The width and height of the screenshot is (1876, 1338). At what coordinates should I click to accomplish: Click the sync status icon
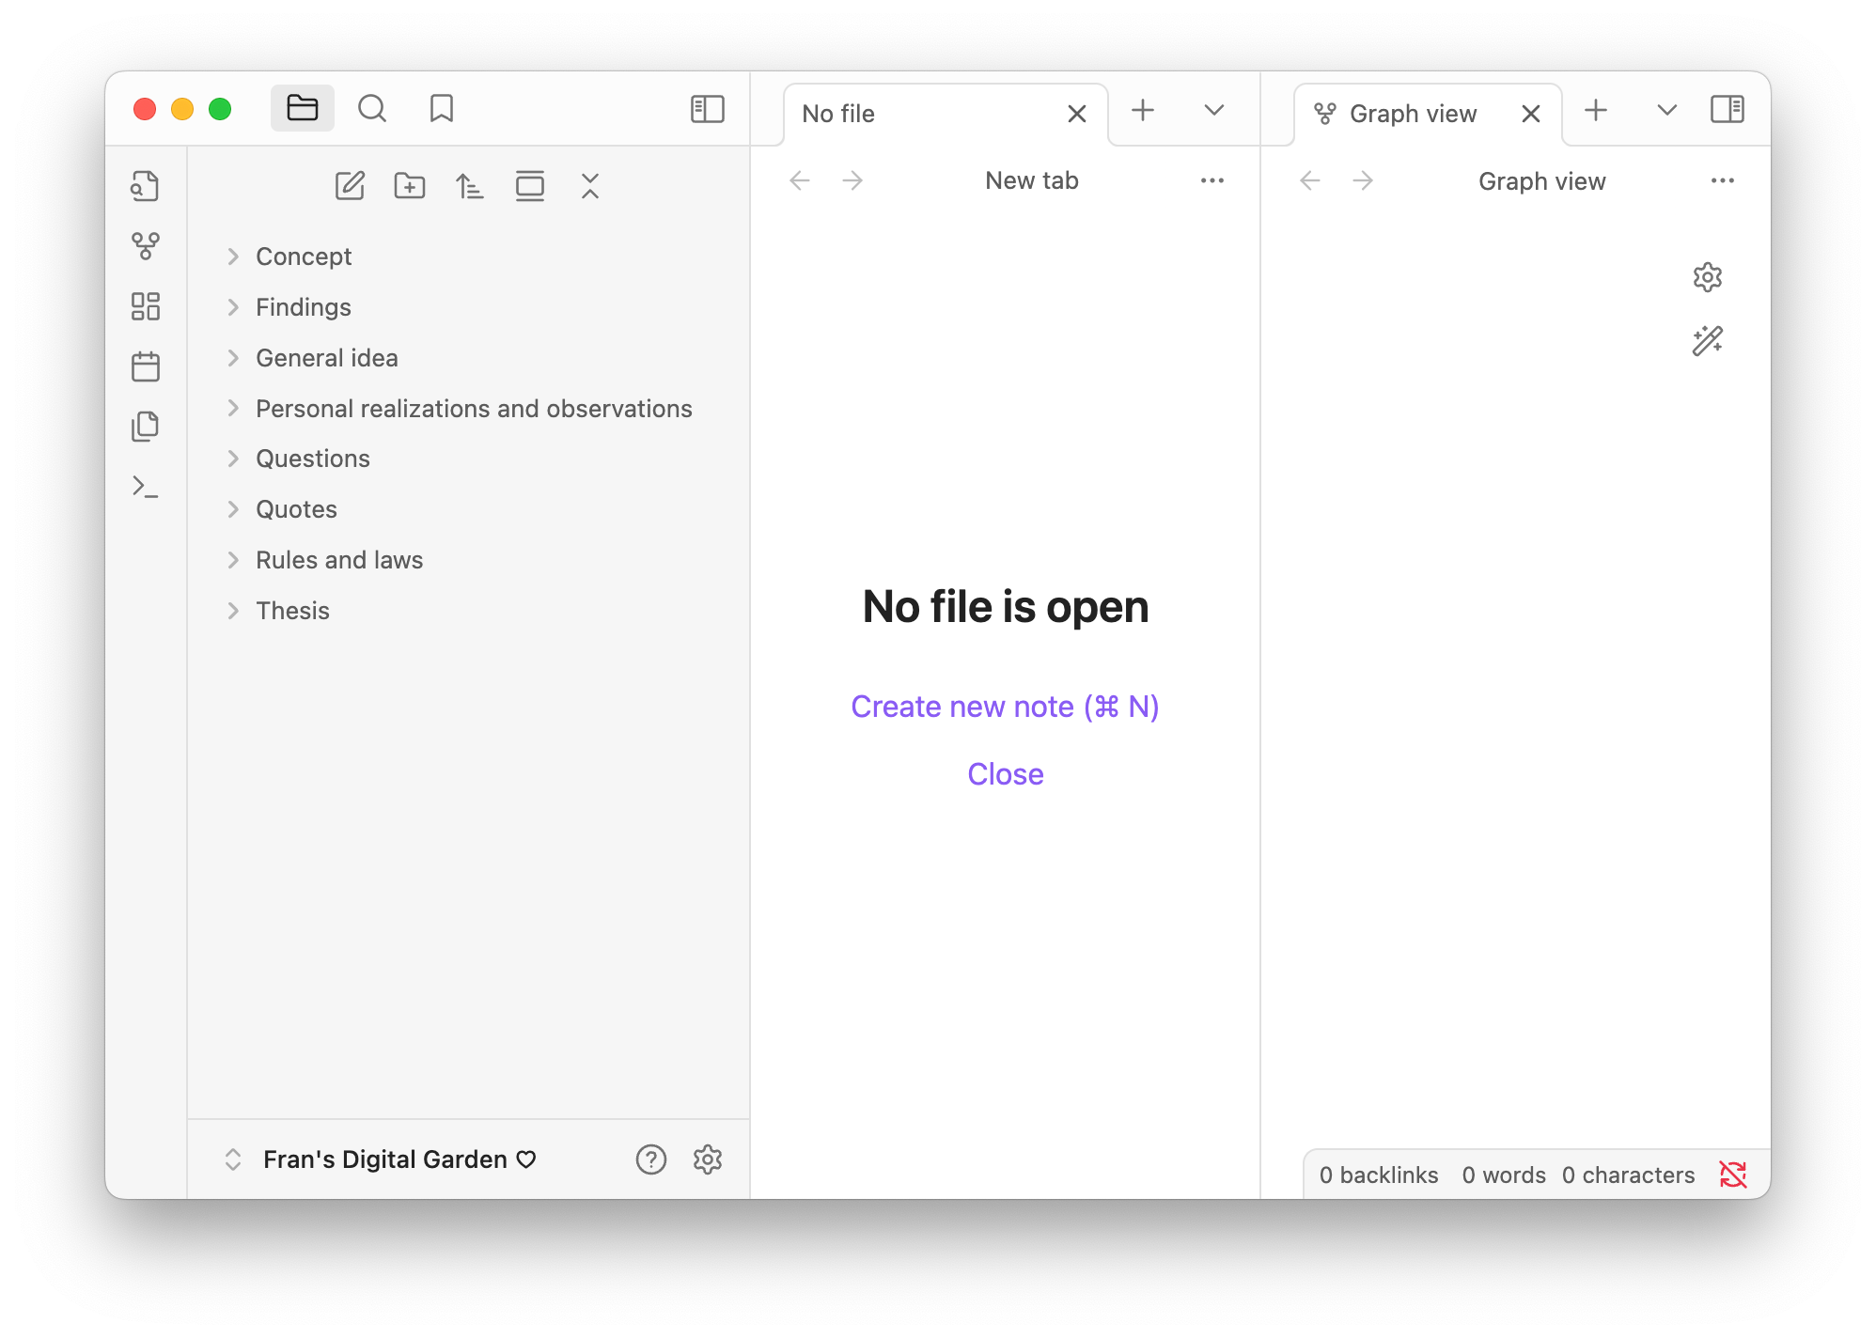[1732, 1175]
